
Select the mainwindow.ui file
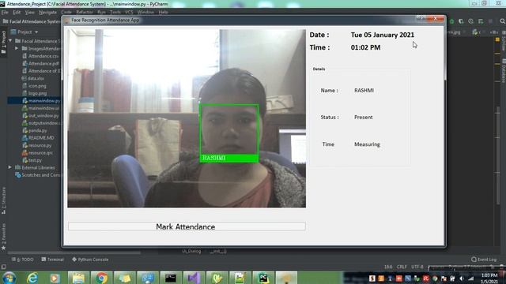[40, 108]
